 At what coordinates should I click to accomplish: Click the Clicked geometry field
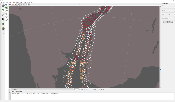(x=168, y=17)
